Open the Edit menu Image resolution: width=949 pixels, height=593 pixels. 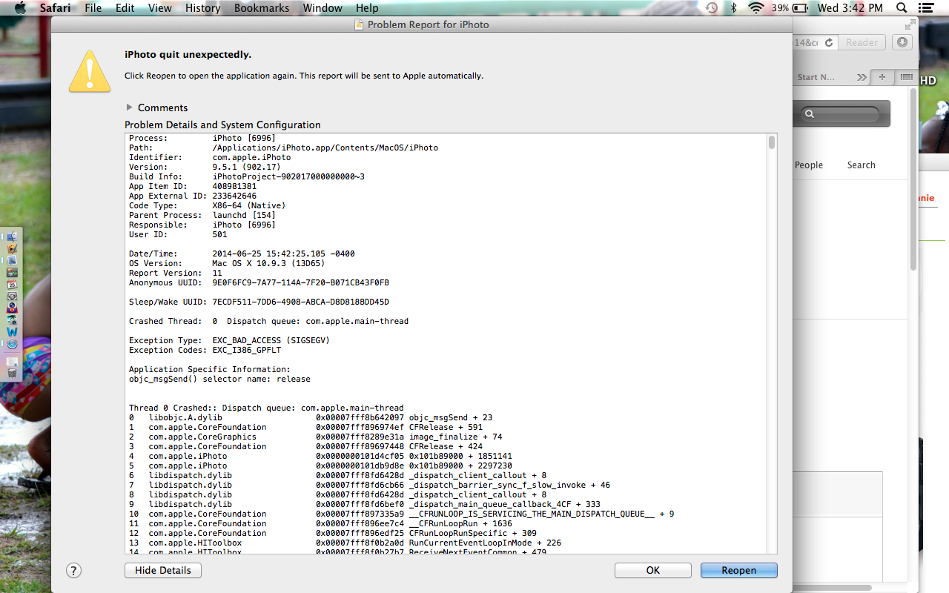tap(125, 8)
